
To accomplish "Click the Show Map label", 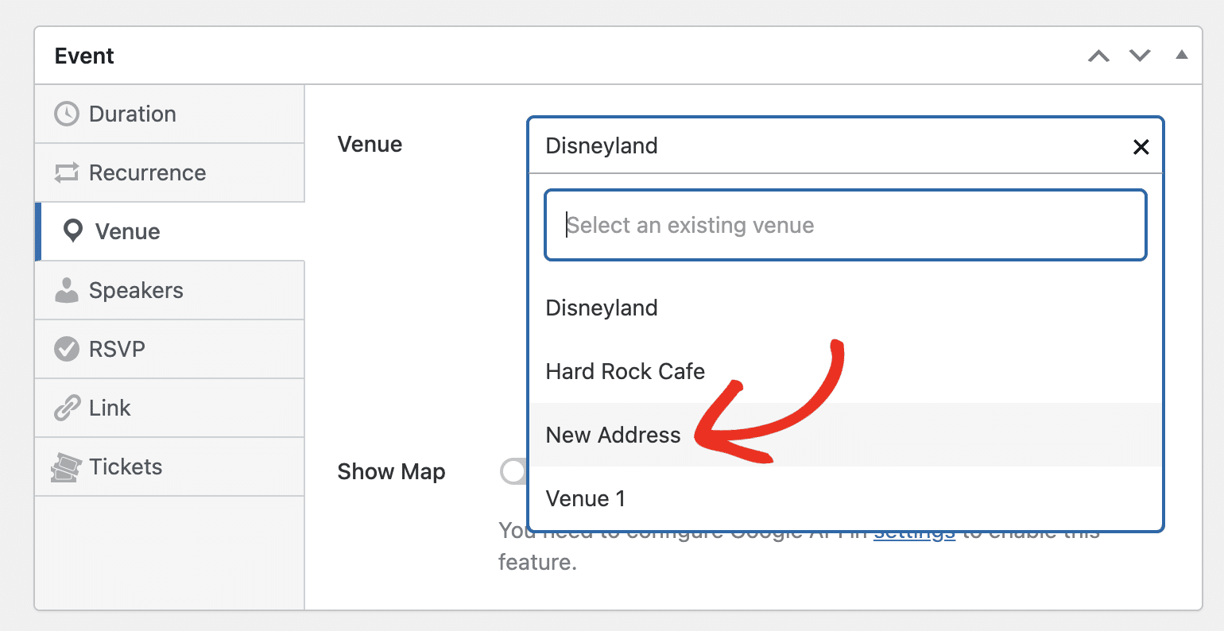I will click(391, 471).
